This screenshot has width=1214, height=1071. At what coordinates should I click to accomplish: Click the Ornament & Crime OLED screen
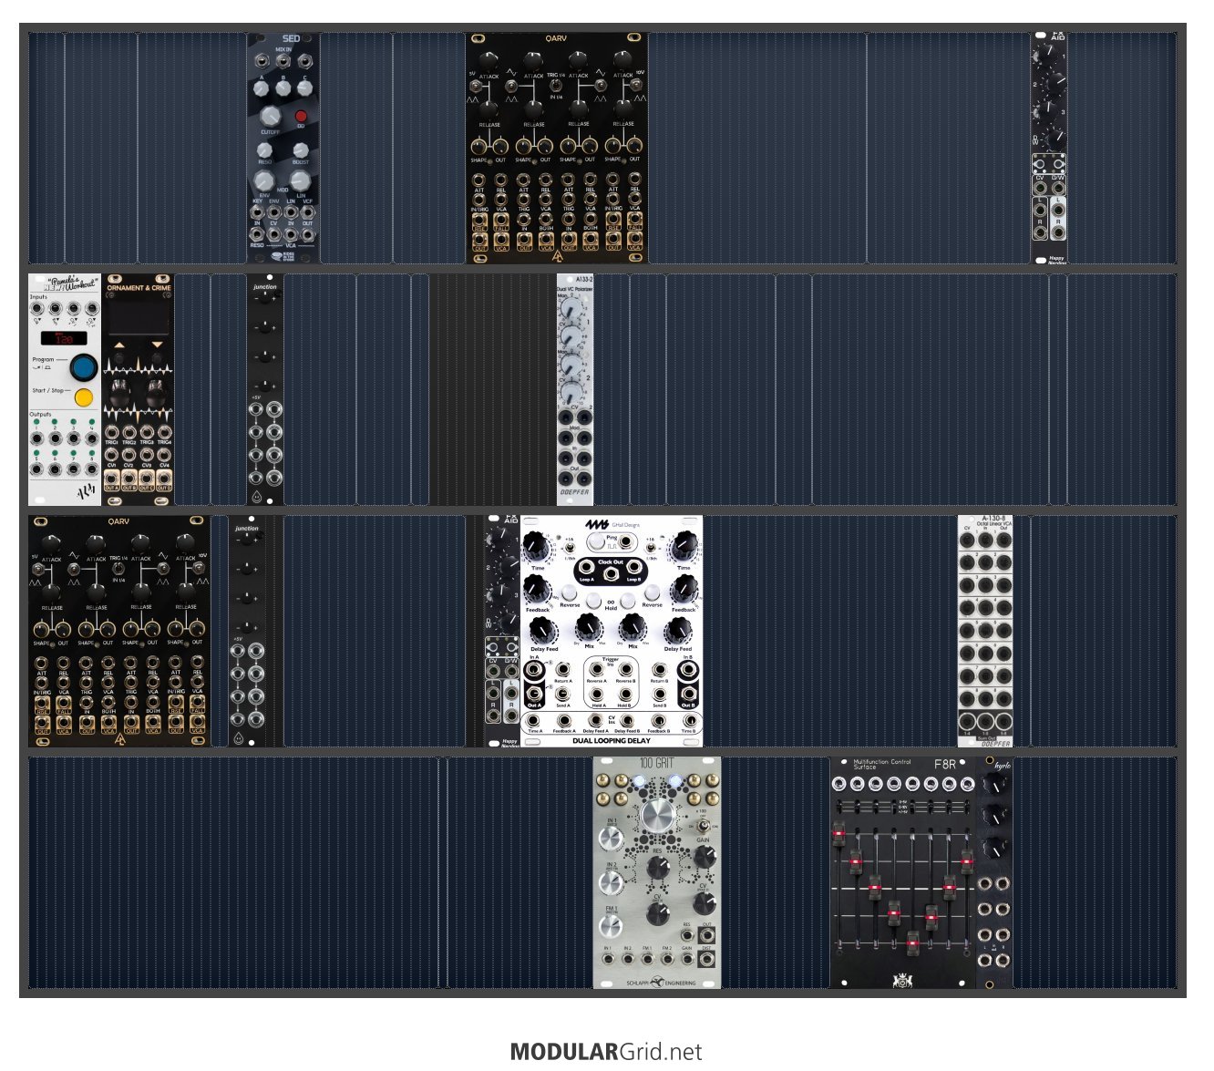click(138, 316)
